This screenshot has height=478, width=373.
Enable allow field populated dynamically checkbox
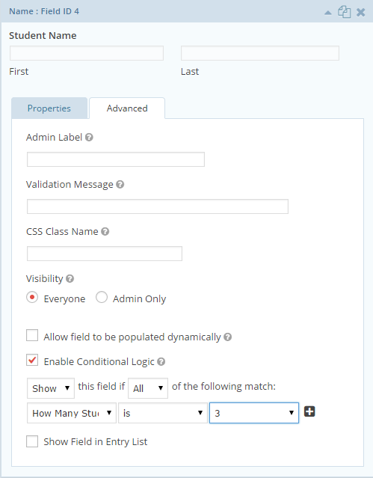32,335
